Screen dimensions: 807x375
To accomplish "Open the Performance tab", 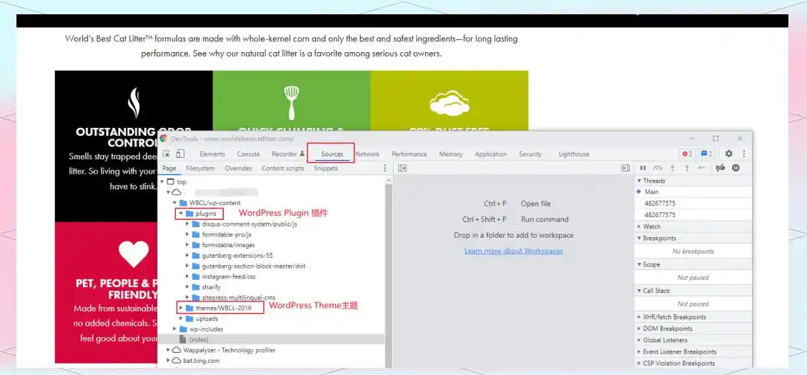I will click(x=409, y=154).
